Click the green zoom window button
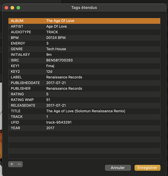This screenshot has width=168, height=176. [x=18, y=8]
